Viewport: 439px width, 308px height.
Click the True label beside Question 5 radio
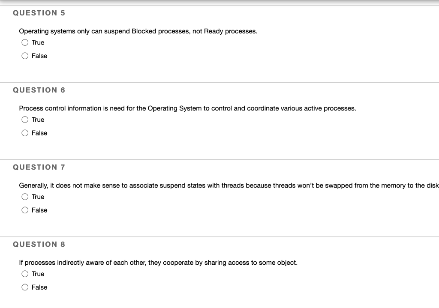click(38, 42)
